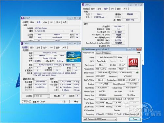Click the Feb 15, 2012 release date value
The image size is (164, 123).
[101, 69]
